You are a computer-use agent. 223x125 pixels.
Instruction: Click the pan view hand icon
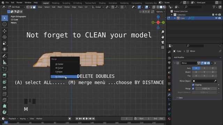point(163,37)
